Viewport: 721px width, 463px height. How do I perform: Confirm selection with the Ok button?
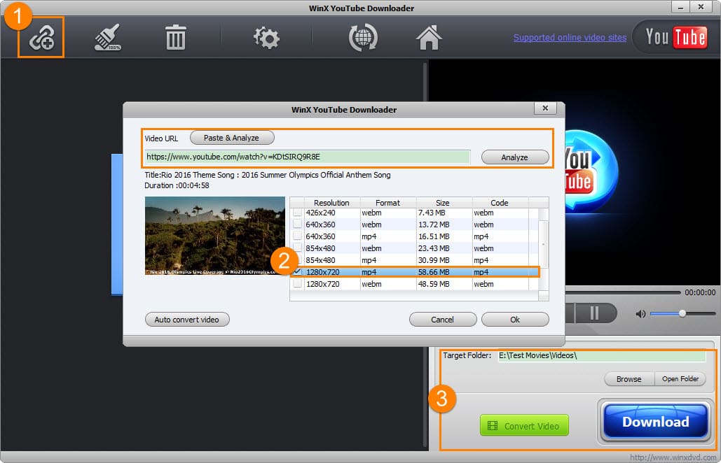tap(515, 320)
